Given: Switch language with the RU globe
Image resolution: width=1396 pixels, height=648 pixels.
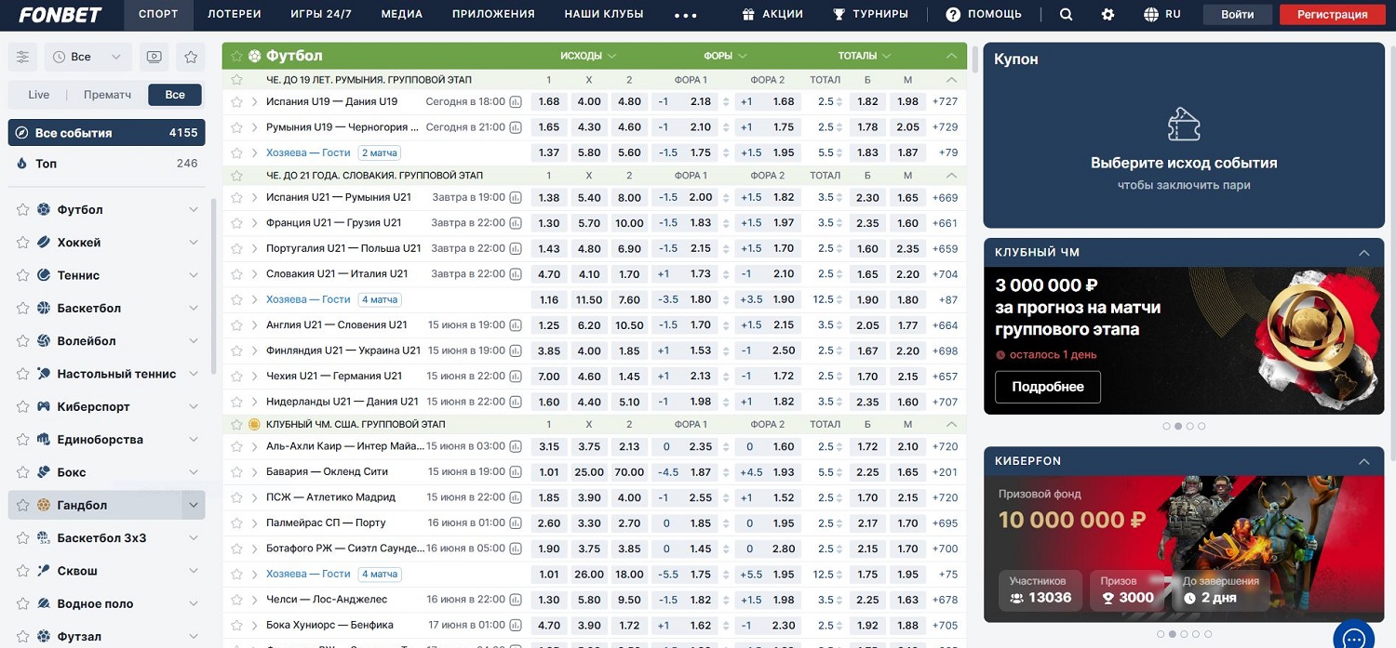Looking at the screenshot, I should point(1162,15).
